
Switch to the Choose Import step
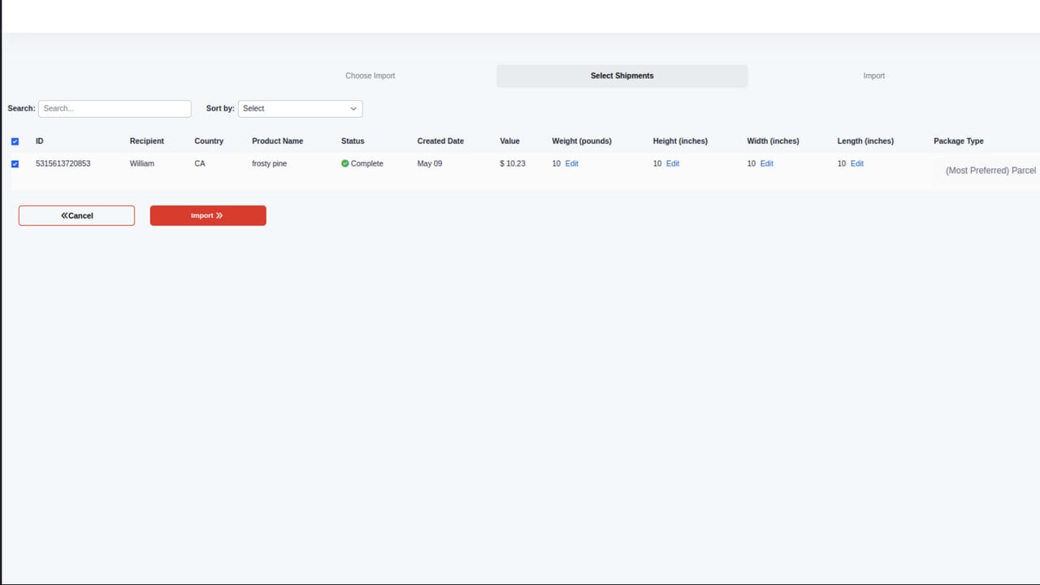tap(370, 76)
